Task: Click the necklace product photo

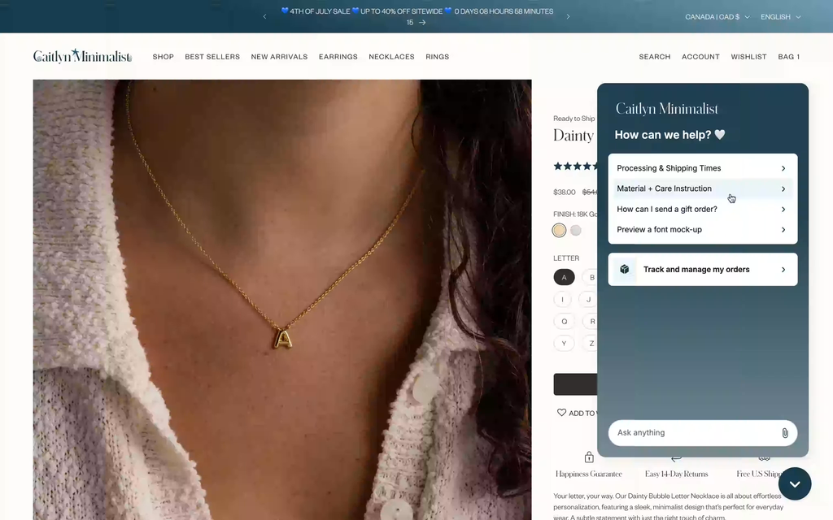Action: (x=282, y=300)
